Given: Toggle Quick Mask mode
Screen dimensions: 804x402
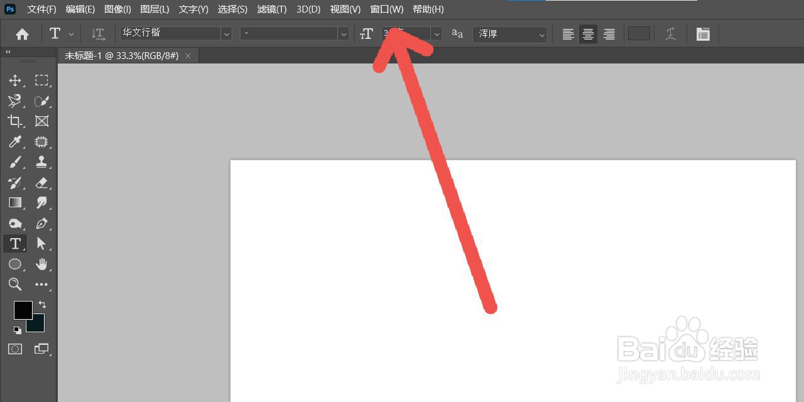Looking at the screenshot, I should (x=15, y=349).
